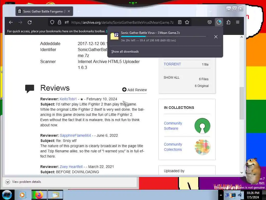Open the extensions puzzle icon
The width and height of the screenshot is (266, 200).
pos(228,22)
